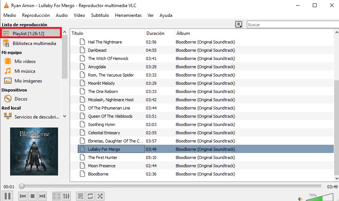Sort by the Duración column header

pos(160,33)
